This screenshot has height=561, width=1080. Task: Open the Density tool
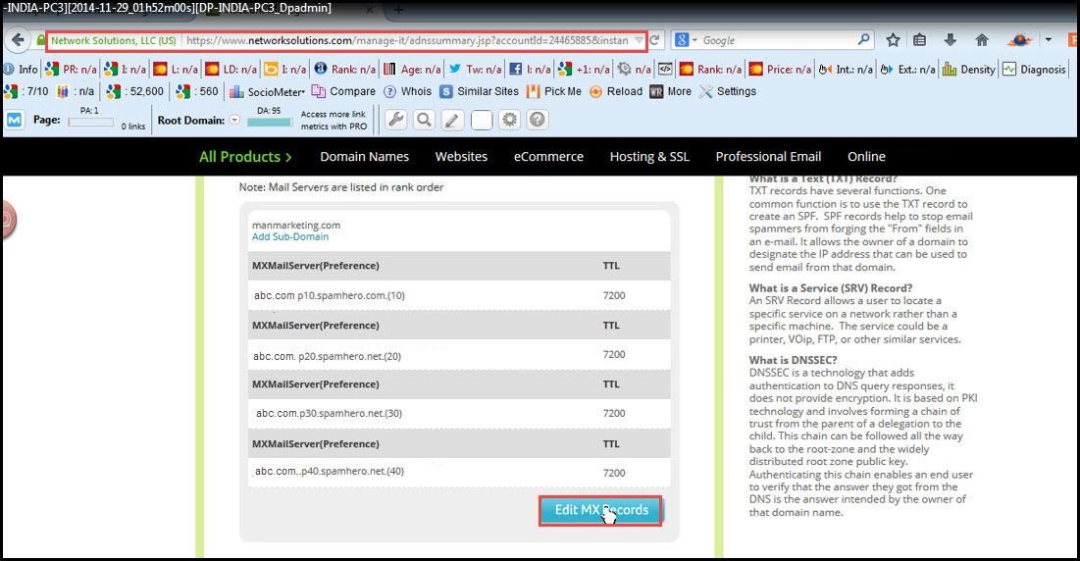tap(968, 69)
